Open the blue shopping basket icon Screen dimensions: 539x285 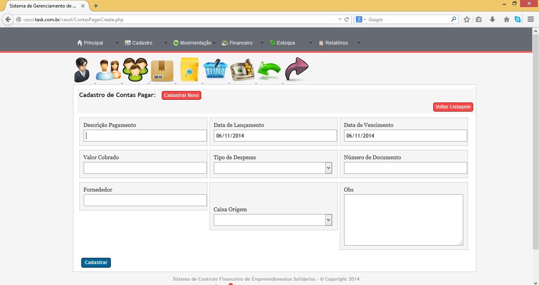215,70
